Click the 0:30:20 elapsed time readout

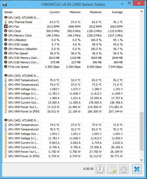click(88, 169)
